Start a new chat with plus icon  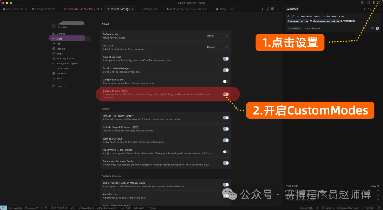coord(364,9)
